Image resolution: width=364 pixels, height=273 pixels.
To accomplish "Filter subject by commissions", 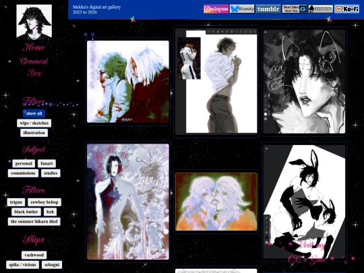I will [x=23, y=173].
